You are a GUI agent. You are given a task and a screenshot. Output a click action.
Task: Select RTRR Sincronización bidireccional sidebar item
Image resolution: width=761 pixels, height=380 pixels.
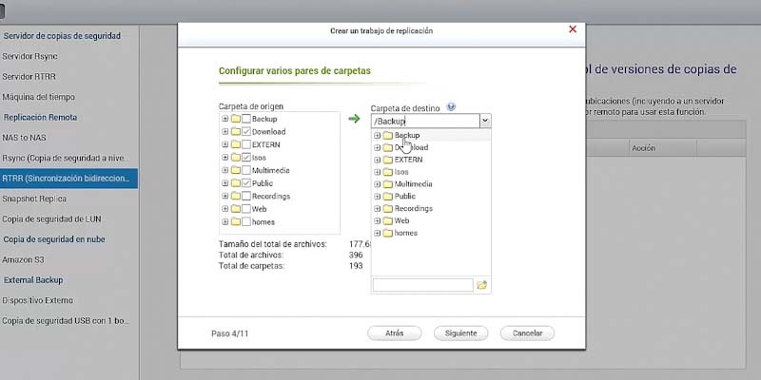[68, 179]
